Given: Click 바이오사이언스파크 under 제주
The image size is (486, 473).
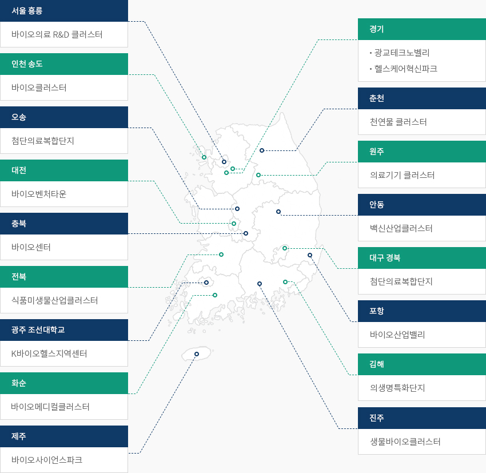Looking at the screenshot, I should coord(47,460).
